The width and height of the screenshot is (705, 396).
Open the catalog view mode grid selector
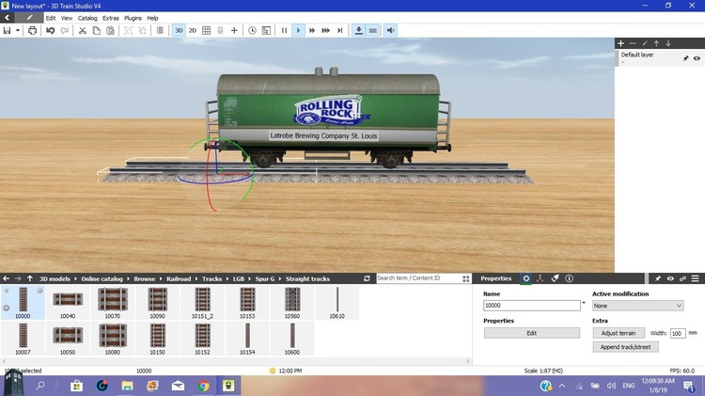(465, 278)
